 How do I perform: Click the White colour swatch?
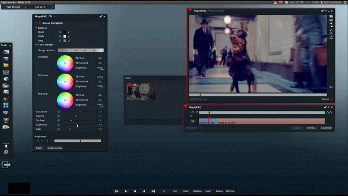(x=65, y=36)
